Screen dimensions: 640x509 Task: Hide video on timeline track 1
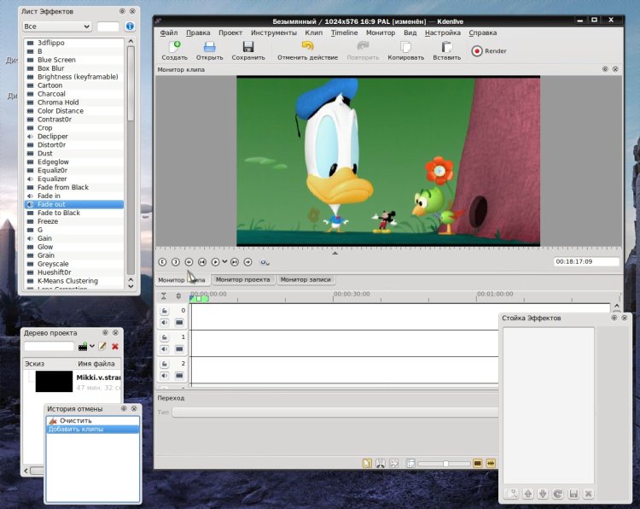click(x=179, y=349)
